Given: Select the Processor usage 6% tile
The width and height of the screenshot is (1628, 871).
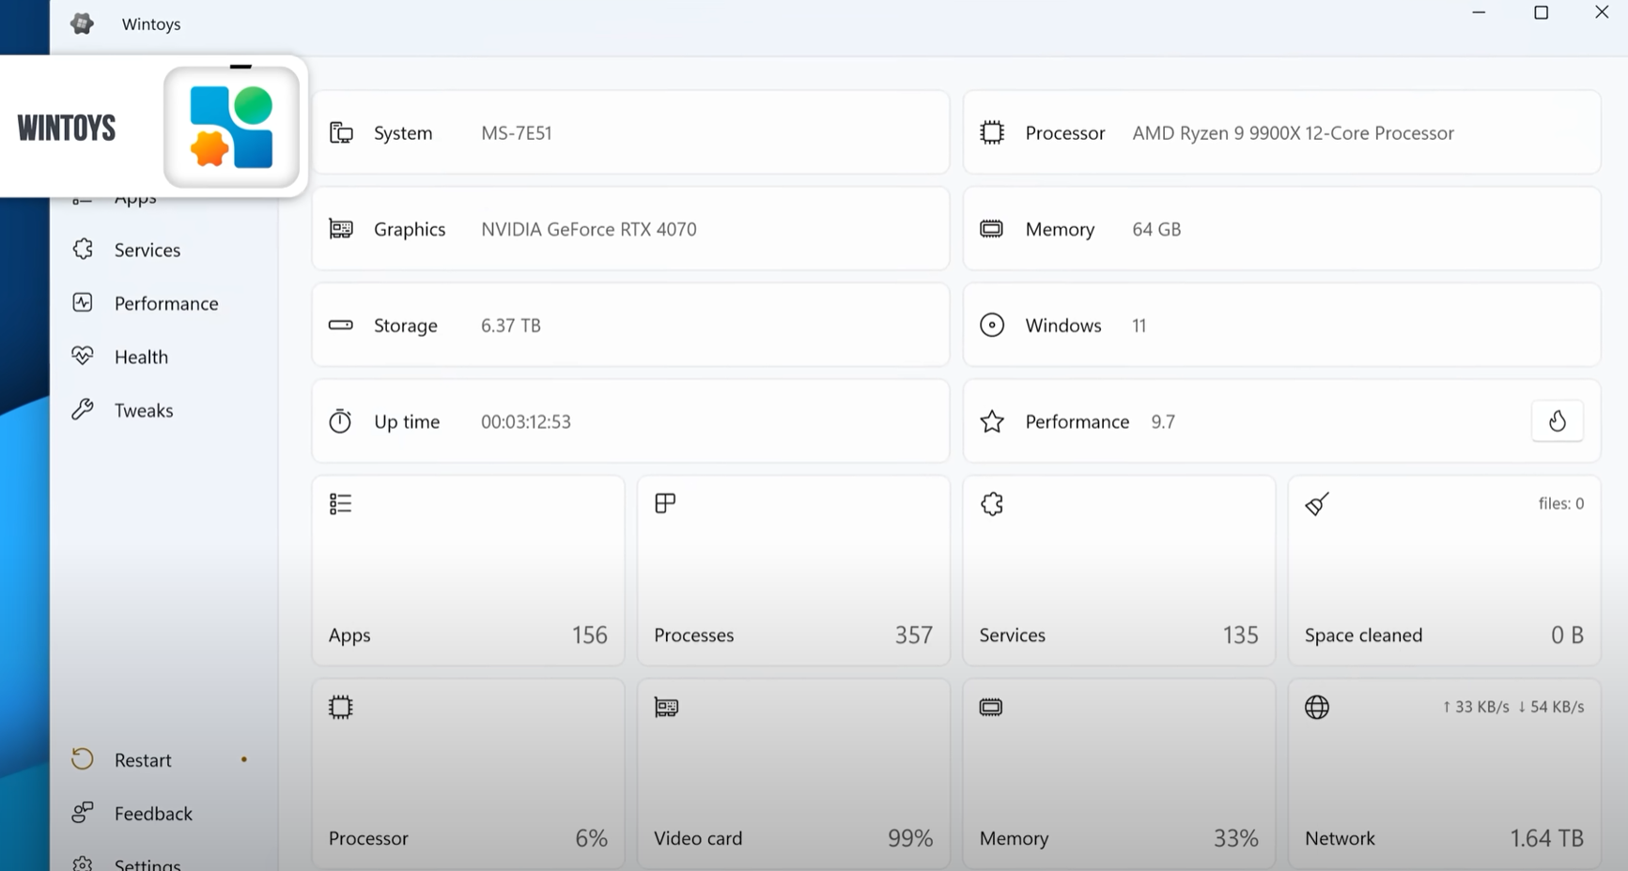Looking at the screenshot, I should [468, 774].
